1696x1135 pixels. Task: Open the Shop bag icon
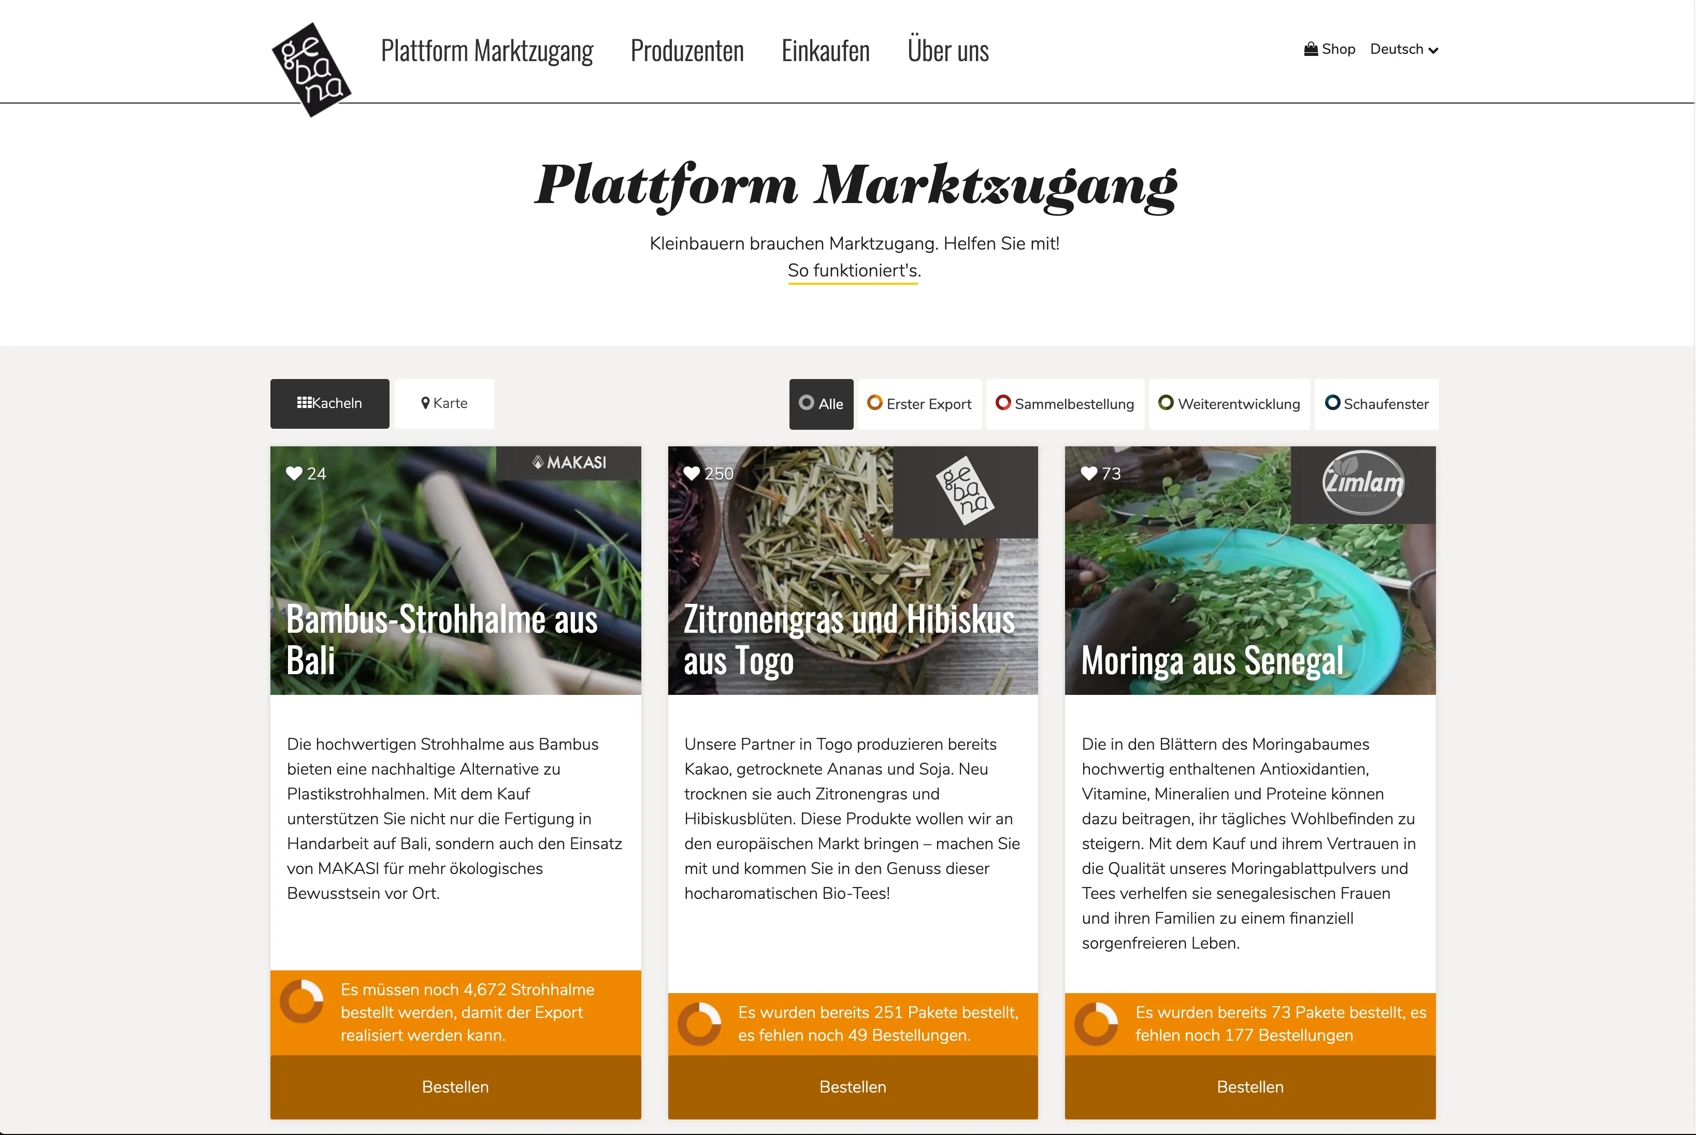click(1311, 49)
